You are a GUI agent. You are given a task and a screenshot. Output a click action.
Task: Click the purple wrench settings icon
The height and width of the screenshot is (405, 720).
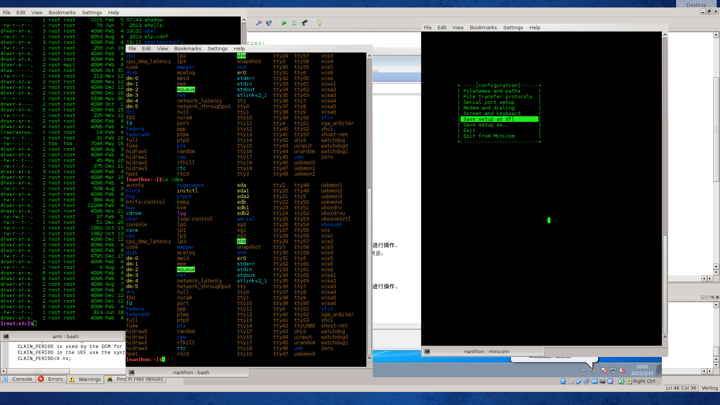click(x=259, y=23)
